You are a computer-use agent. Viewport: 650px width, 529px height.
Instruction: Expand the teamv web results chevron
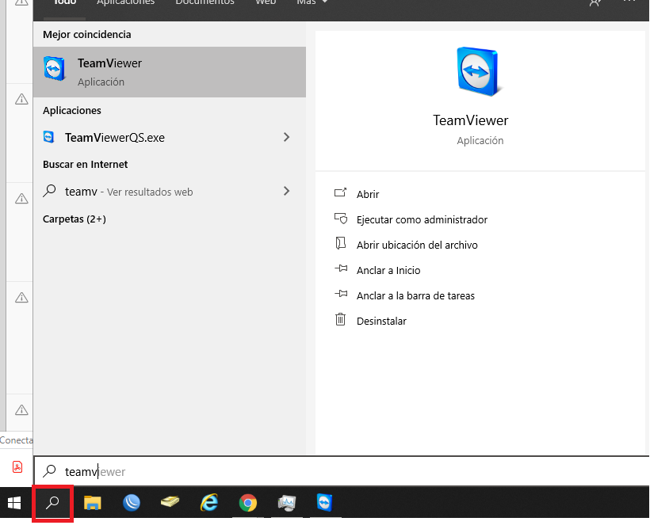tap(286, 191)
